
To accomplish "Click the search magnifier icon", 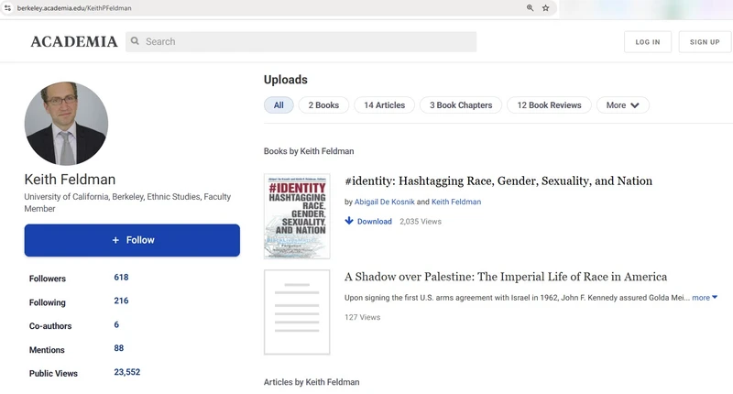I will pos(135,41).
